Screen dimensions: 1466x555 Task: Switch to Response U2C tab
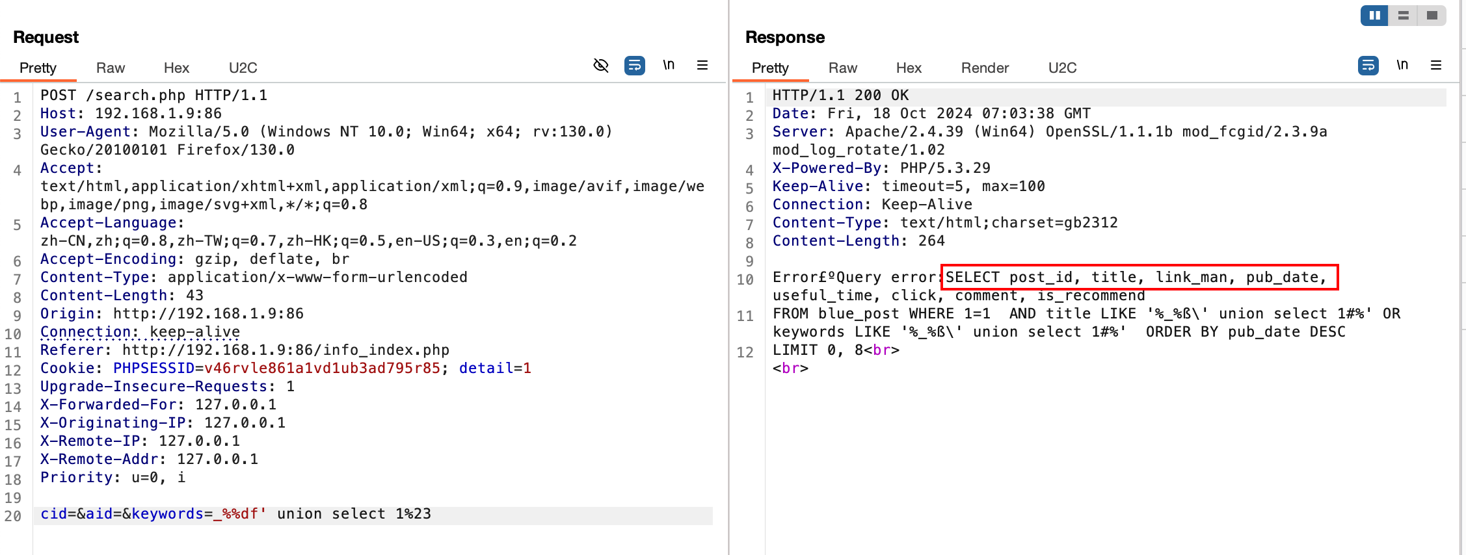click(x=1063, y=68)
